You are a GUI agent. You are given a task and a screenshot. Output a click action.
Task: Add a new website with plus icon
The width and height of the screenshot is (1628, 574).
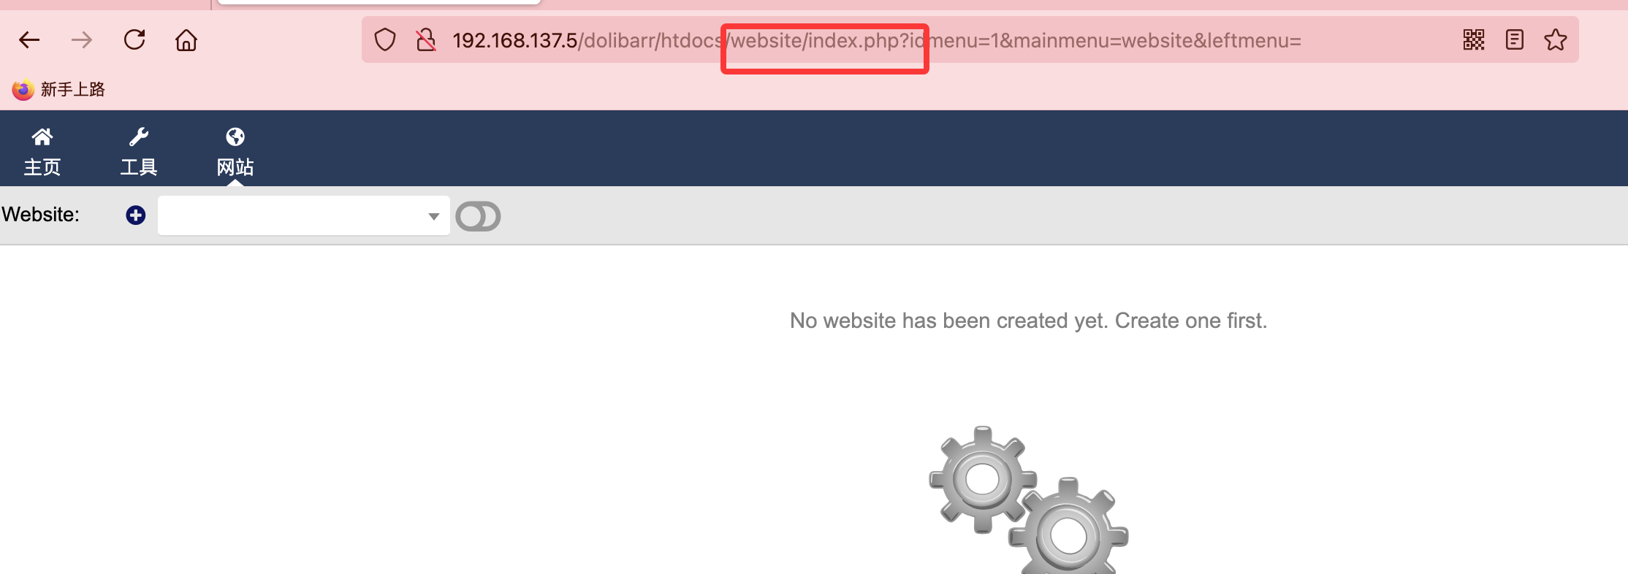135,215
